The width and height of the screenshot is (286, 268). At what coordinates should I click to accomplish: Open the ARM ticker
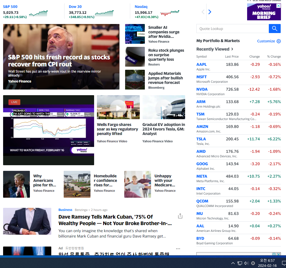point(201,102)
